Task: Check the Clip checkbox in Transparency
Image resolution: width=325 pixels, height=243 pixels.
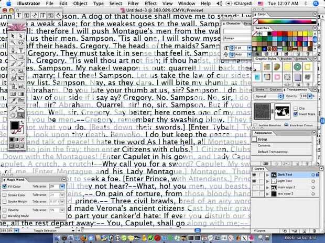Action: [296, 108]
